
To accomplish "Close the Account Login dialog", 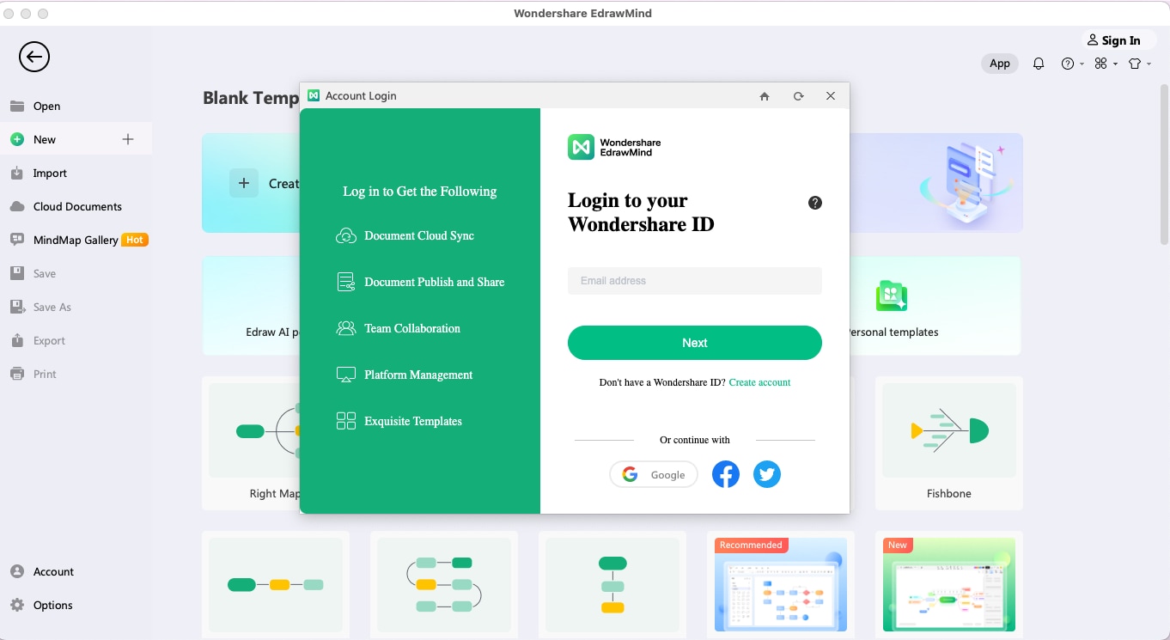I will 831,96.
